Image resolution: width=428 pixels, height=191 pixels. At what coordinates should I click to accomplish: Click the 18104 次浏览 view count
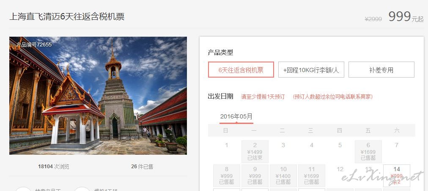(x=53, y=167)
